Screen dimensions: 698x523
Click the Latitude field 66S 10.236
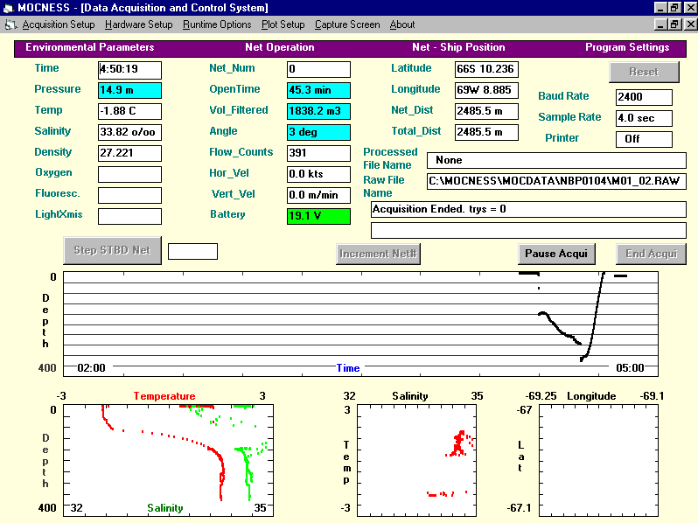tap(486, 69)
